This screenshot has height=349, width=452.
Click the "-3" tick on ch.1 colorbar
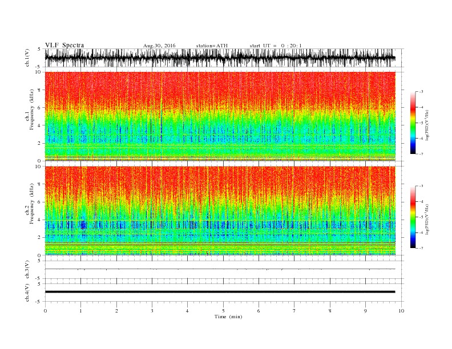coord(421,92)
